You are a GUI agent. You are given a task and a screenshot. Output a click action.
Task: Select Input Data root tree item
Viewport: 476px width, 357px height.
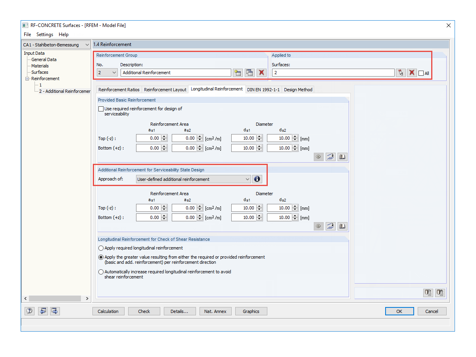tap(34, 53)
